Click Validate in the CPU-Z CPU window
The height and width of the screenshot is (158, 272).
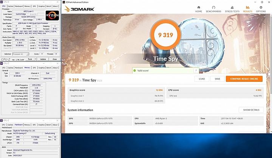click(x=43, y=59)
